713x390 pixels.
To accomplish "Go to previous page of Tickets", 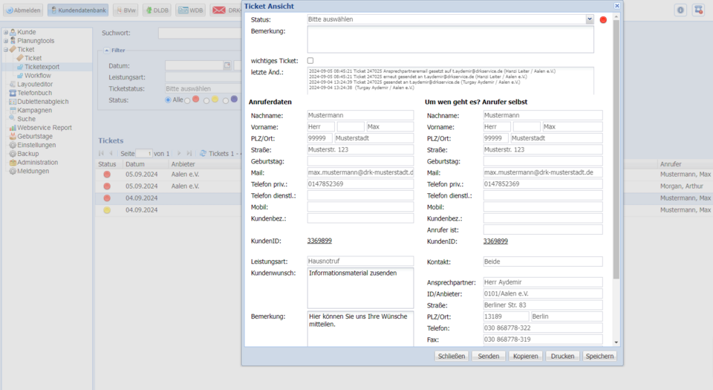I will click(111, 154).
